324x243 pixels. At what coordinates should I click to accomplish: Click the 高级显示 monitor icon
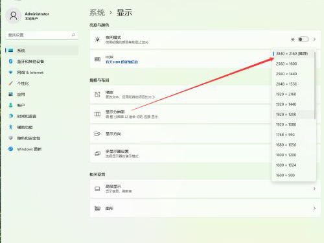point(97,189)
